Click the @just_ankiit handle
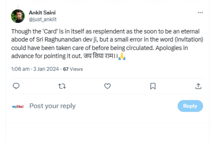The height and width of the screenshot is (143, 215). point(42,19)
